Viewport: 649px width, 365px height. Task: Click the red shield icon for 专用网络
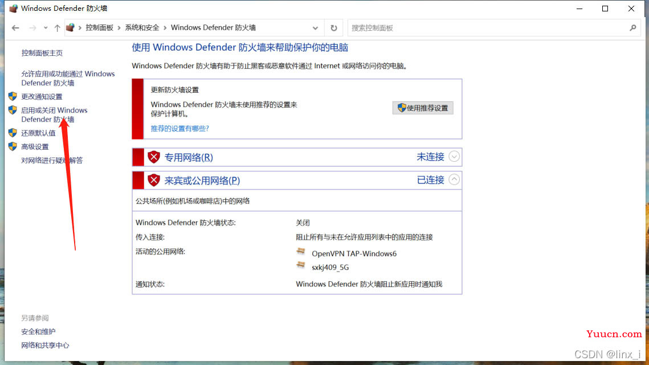[x=154, y=157]
